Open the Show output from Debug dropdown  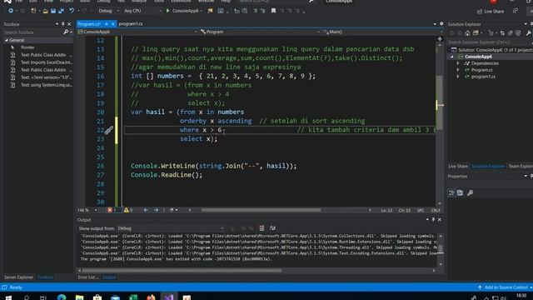[171, 228]
